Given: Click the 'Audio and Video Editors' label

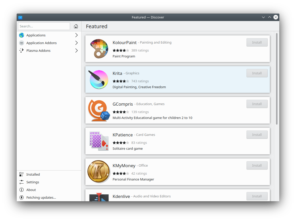Looking at the screenshot, I should [x=152, y=196].
